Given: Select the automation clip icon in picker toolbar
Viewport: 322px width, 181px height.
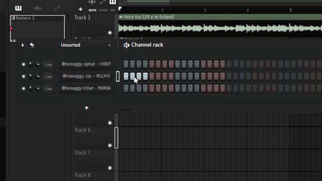Looking at the screenshot, I should pos(57,8).
